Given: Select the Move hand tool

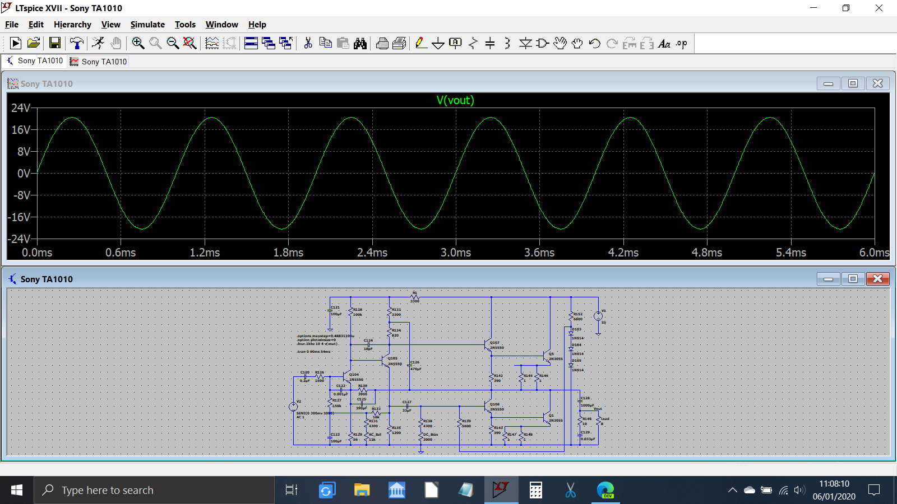Looking at the screenshot, I should coord(560,43).
